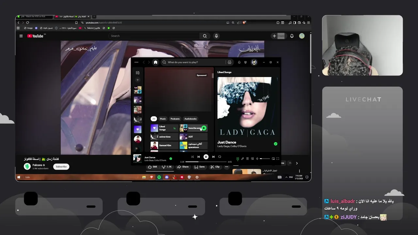Select the Podcasts filter chip
The width and height of the screenshot is (418, 235).
[175, 119]
